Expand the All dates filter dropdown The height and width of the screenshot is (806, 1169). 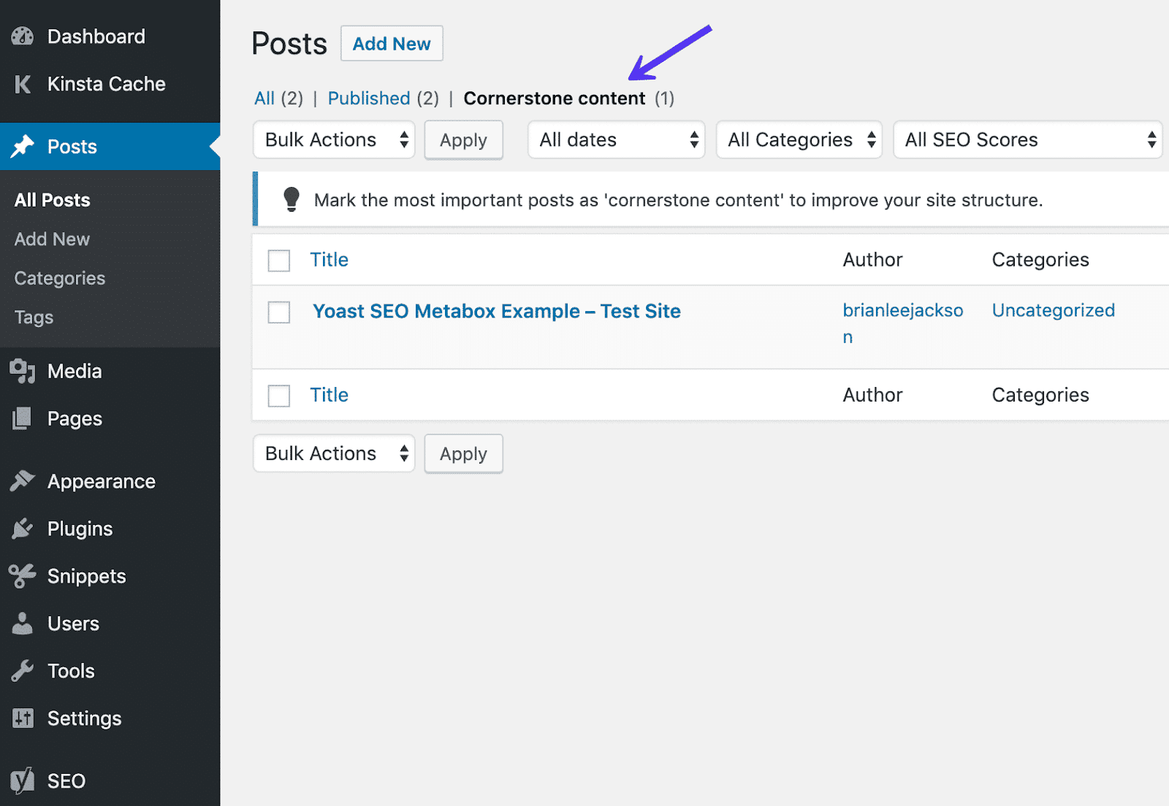(616, 139)
